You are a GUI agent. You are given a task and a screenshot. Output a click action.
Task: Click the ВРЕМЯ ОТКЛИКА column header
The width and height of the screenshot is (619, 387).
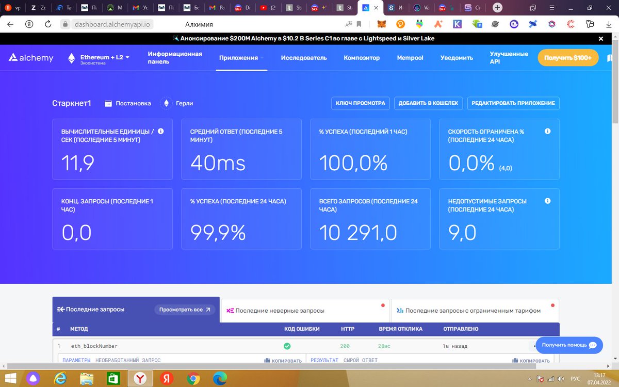click(x=400, y=329)
